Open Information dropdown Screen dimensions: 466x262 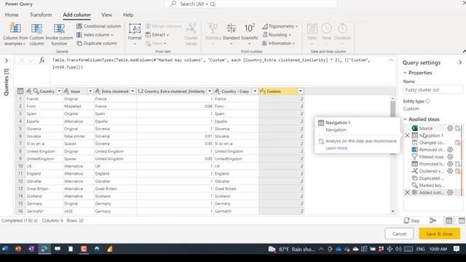[278, 44]
